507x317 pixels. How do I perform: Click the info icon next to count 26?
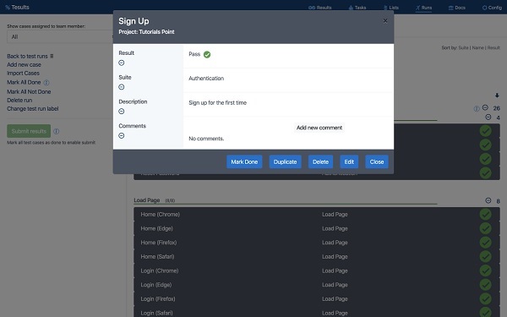[477, 109]
